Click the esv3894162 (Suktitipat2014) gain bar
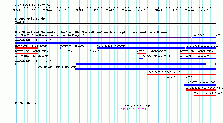The width and height of the screenshot is (223, 123). pyautogui.click(x=115, y=43)
